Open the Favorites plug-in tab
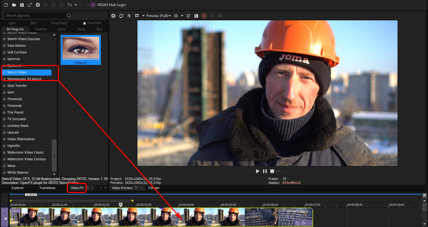 pyautogui.click(x=92, y=23)
